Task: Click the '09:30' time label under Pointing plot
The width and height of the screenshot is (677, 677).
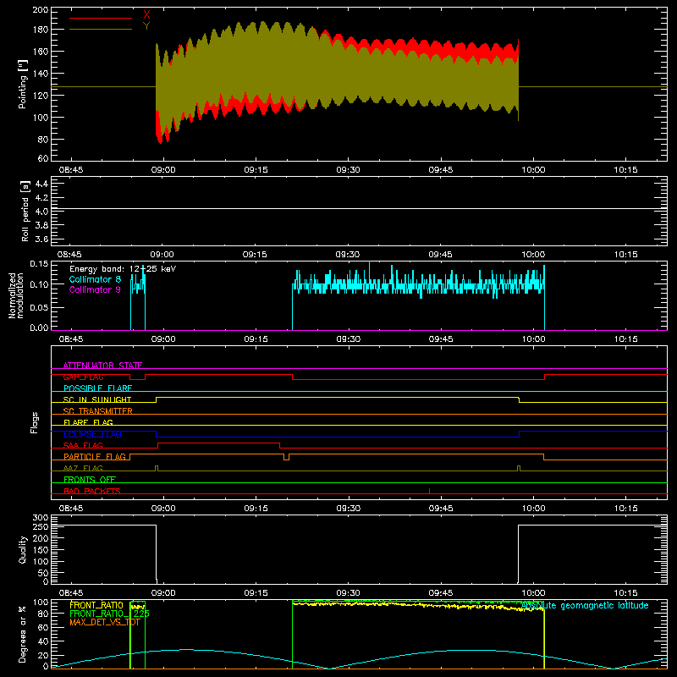Action: (x=348, y=170)
